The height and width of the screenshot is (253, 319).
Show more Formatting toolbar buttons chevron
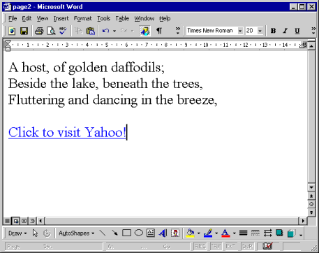(x=313, y=31)
